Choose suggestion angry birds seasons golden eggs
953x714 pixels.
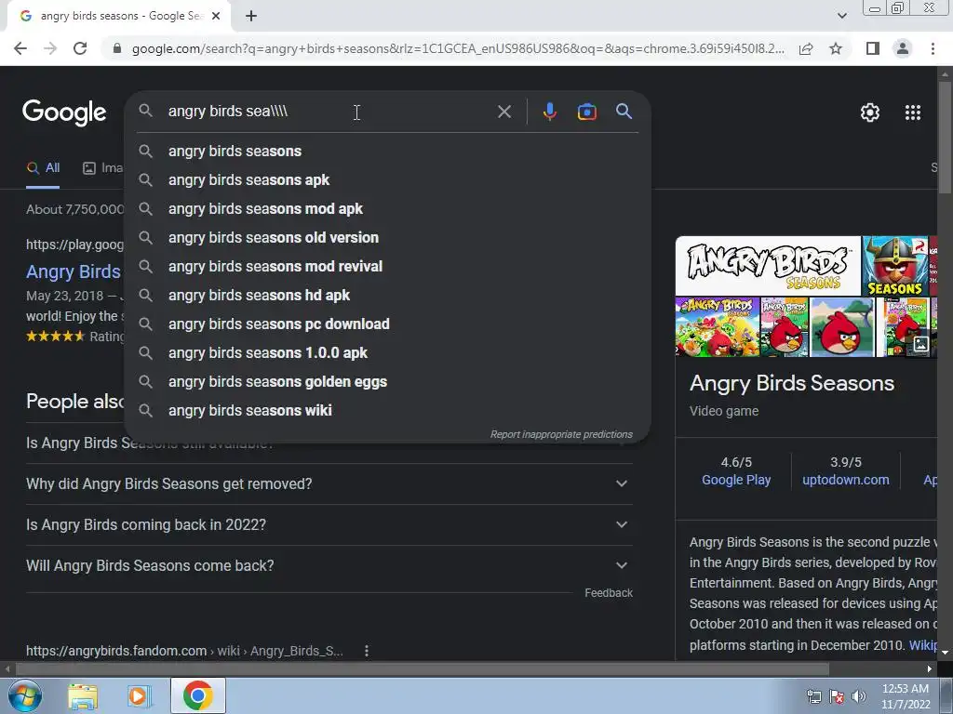[387, 382]
